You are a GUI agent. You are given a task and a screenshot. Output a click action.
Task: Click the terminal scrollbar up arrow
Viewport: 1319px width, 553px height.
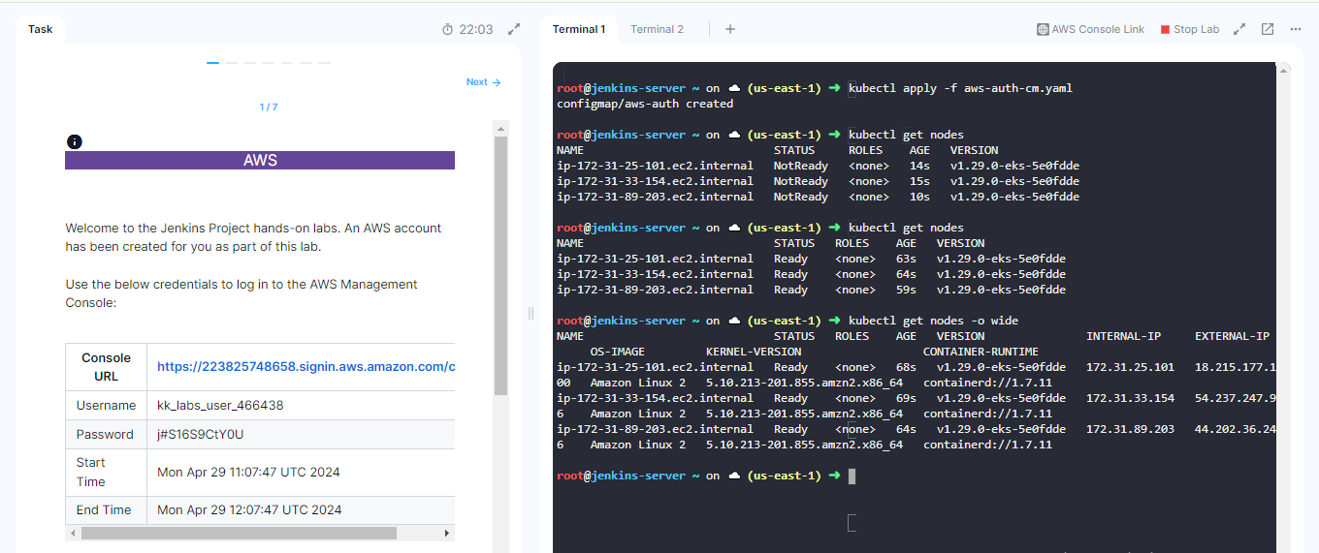tap(1283, 69)
